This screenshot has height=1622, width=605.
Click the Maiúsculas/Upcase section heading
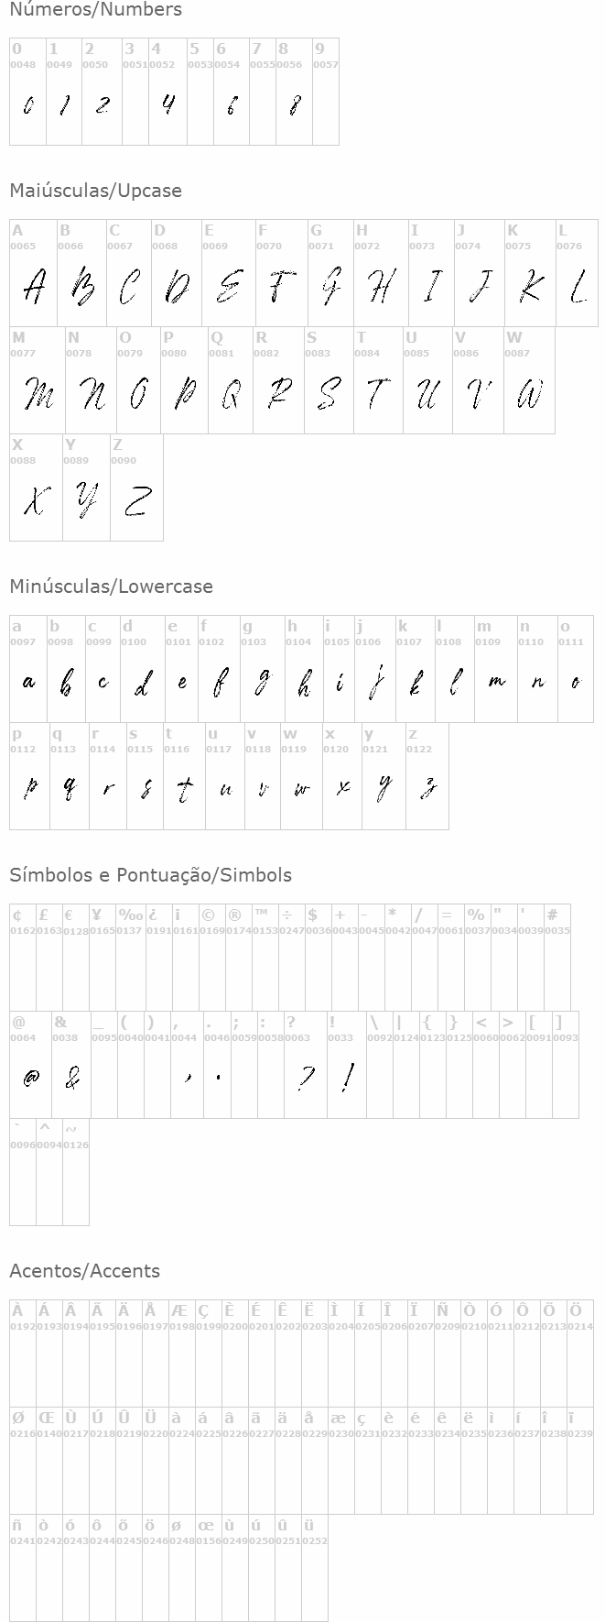click(x=95, y=191)
